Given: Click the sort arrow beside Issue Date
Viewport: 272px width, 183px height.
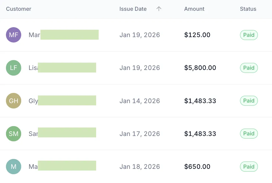Looking at the screenshot, I should (x=159, y=9).
